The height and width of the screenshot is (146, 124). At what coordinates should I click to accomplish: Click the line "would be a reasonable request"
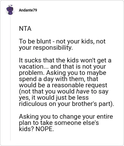[x=63, y=85]
